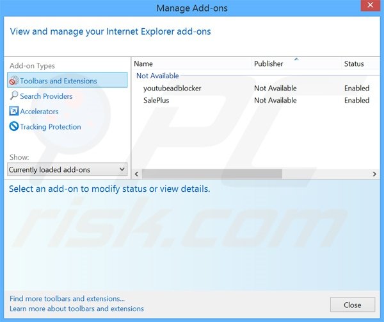Click the Accelerators arrow icon
384x322 pixels.
point(14,112)
